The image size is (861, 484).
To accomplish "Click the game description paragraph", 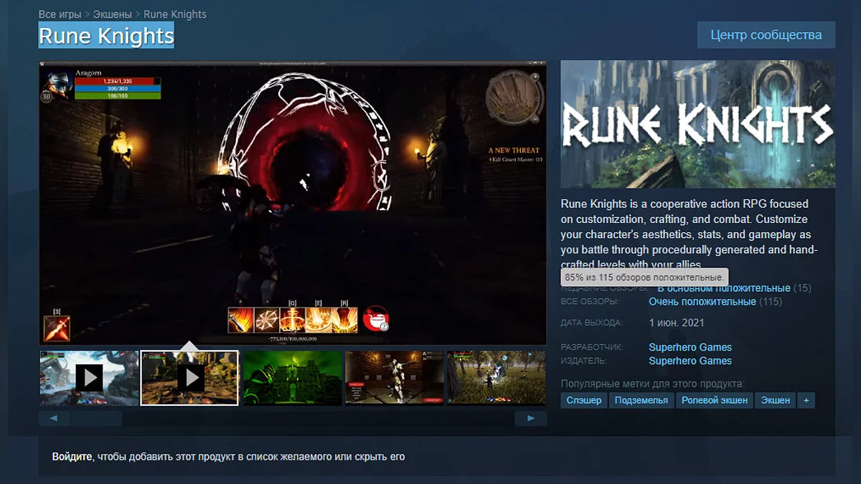I will 690,234.
